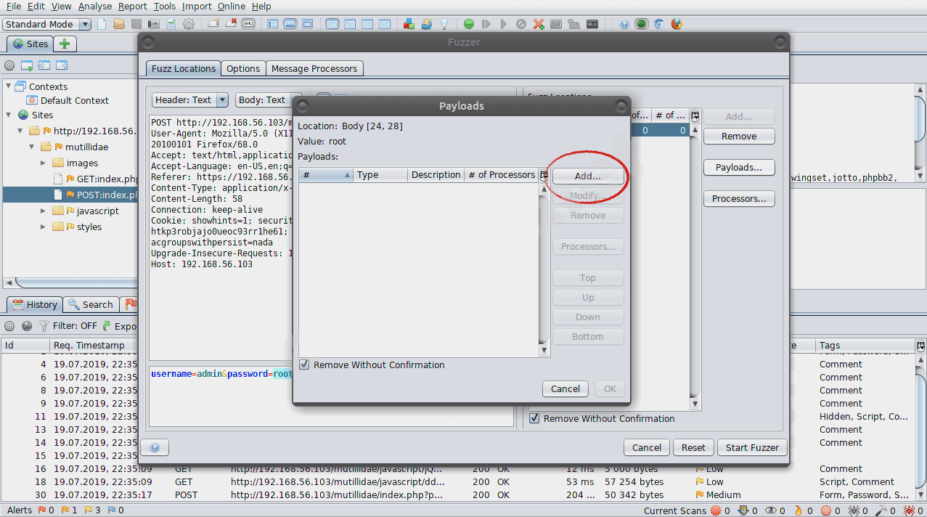The image size is (927, 517).
Task: Uncheck Remove Without Confirmation in Payloads dialog
Action: coord(304,365)
